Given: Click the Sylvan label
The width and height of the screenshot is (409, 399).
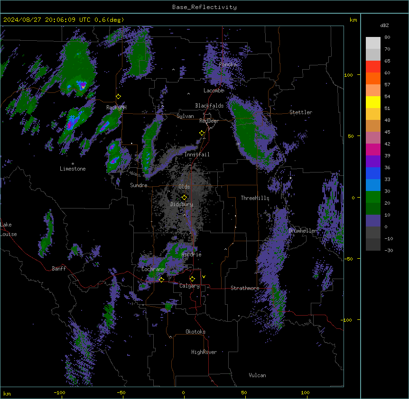Looking at the screenshot, I should [185, 116].
